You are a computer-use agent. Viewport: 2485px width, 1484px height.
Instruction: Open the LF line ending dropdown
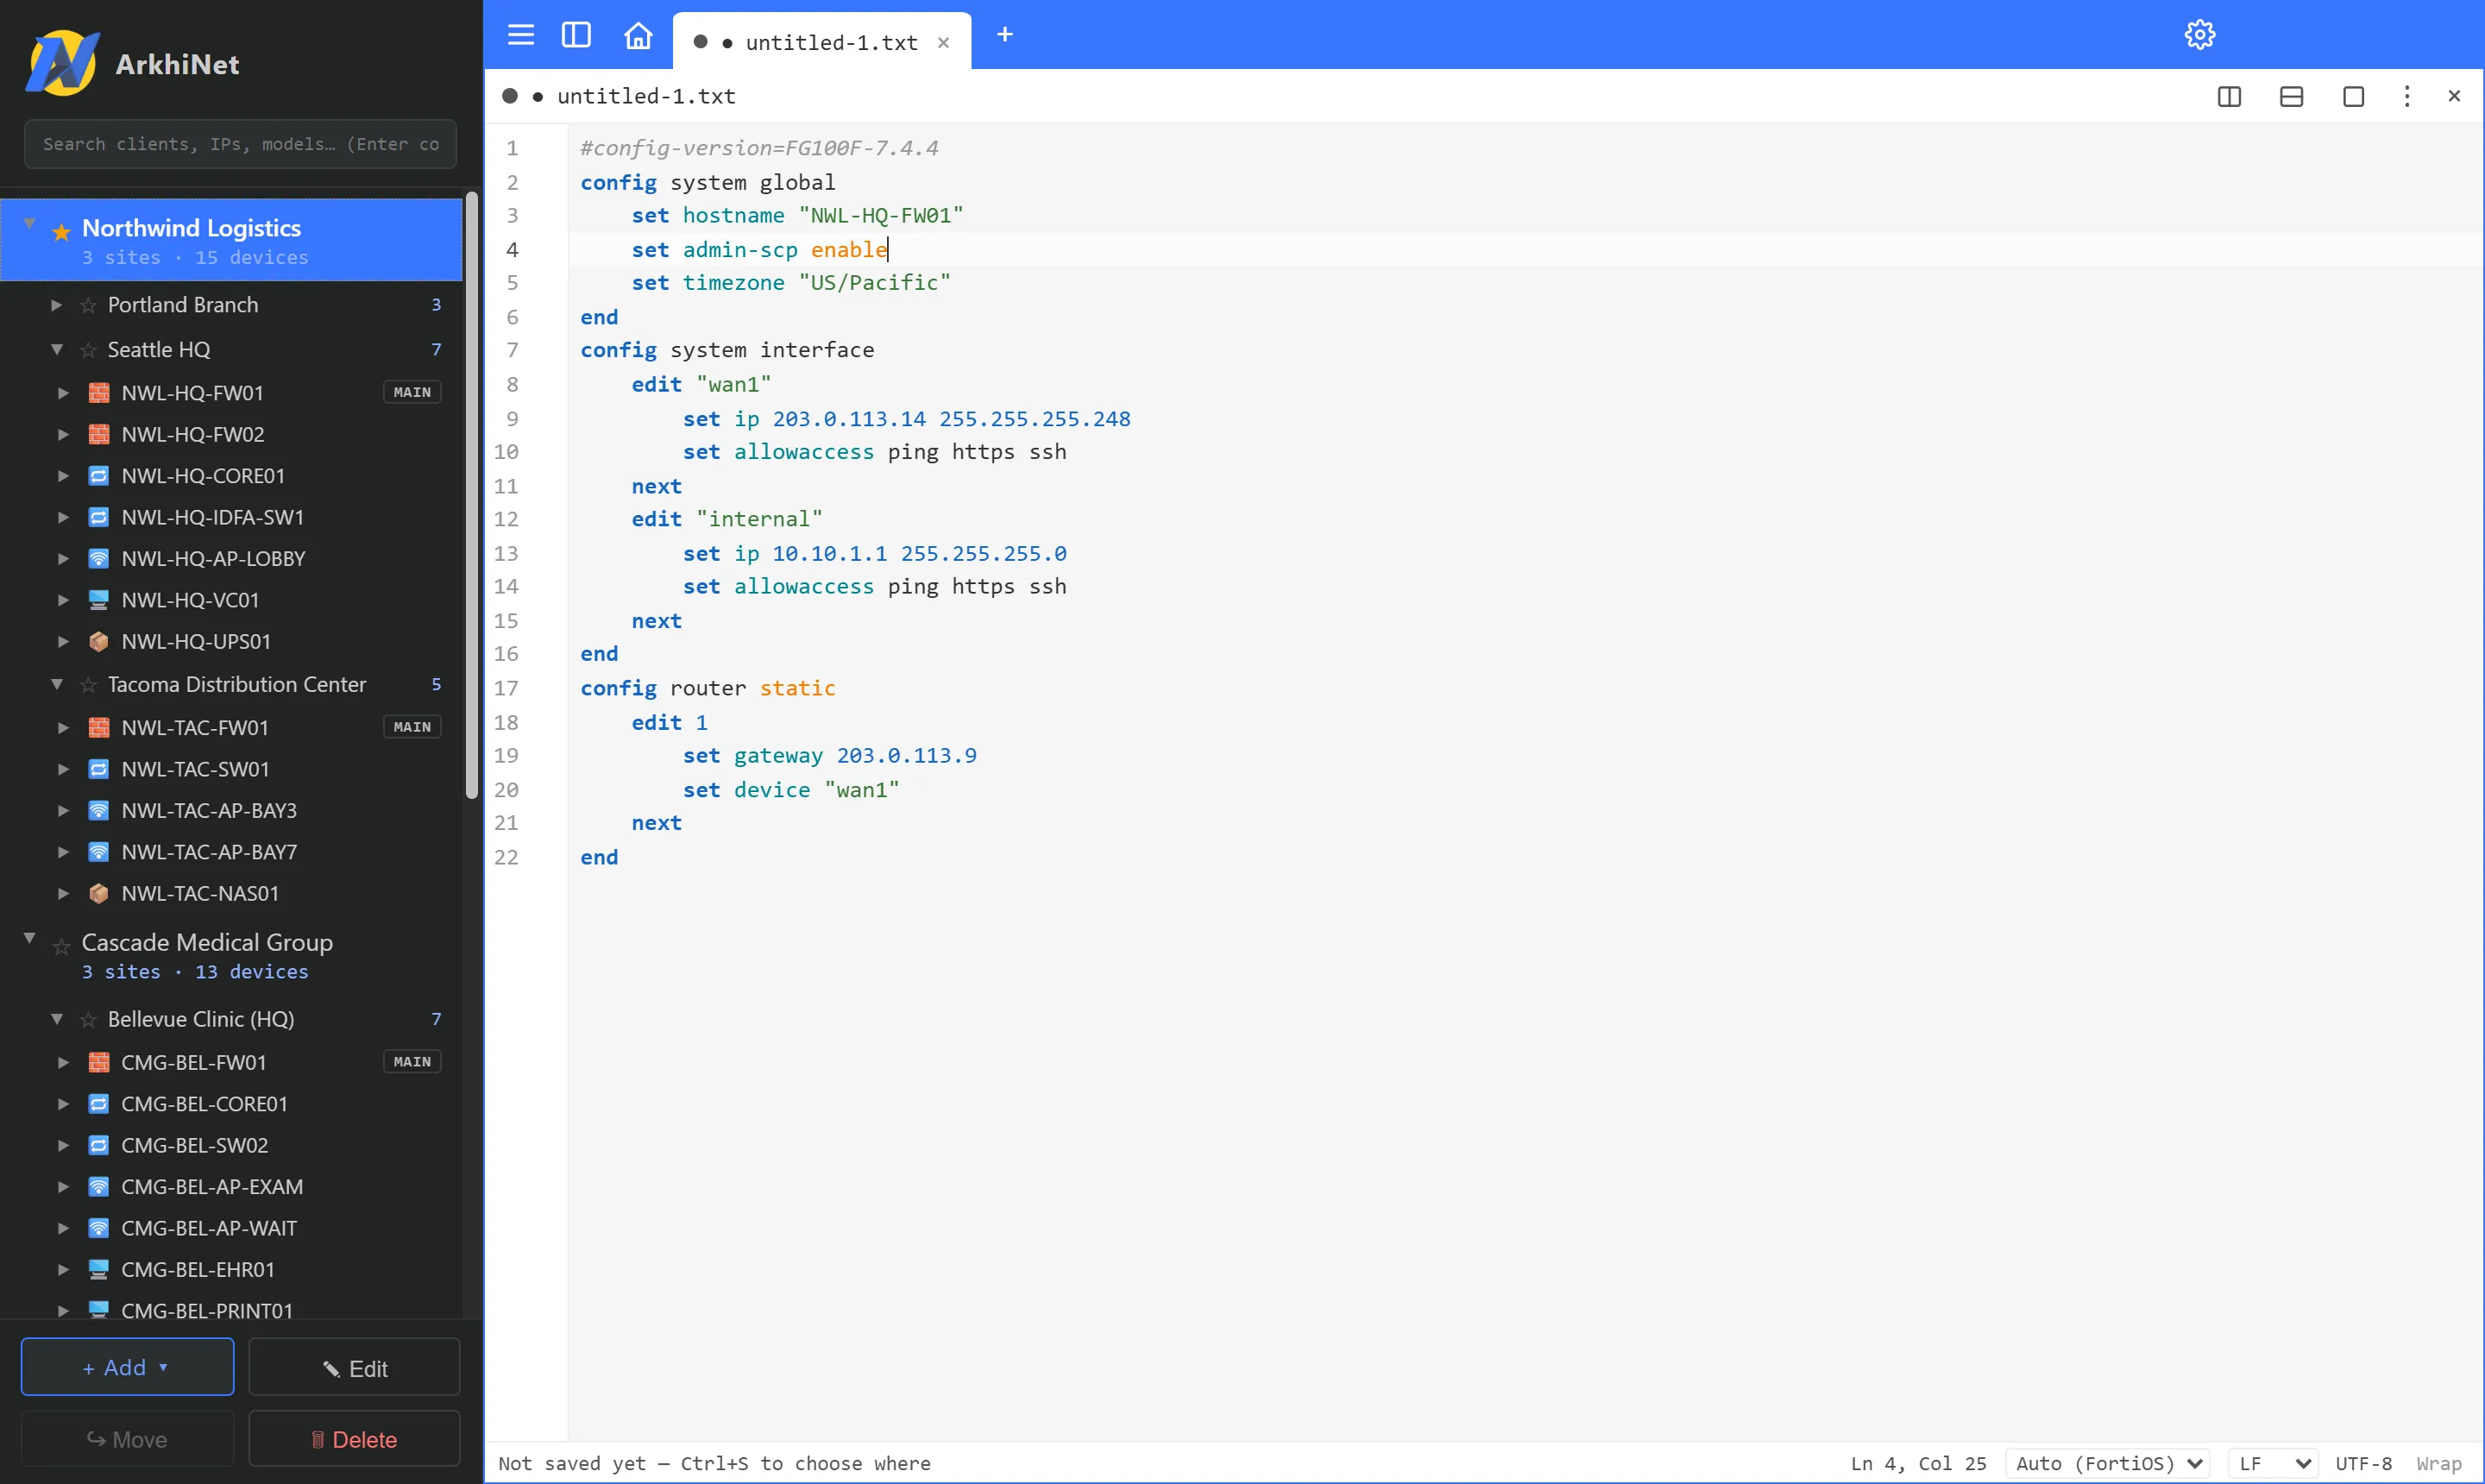(2272, 1463)
